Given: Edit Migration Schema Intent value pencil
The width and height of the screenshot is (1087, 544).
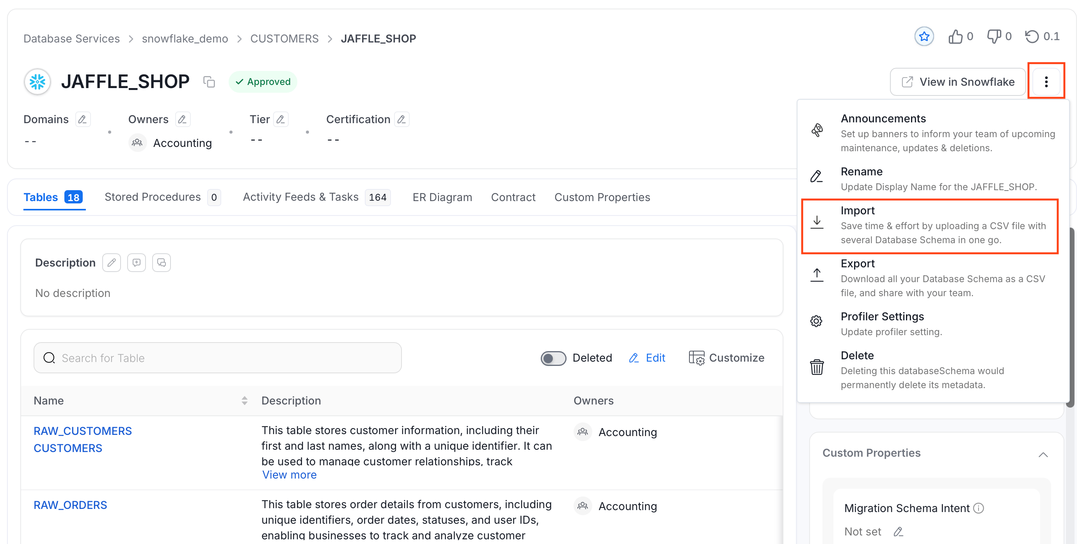Looking at the screenshot, I should click(x=898, y=532).
